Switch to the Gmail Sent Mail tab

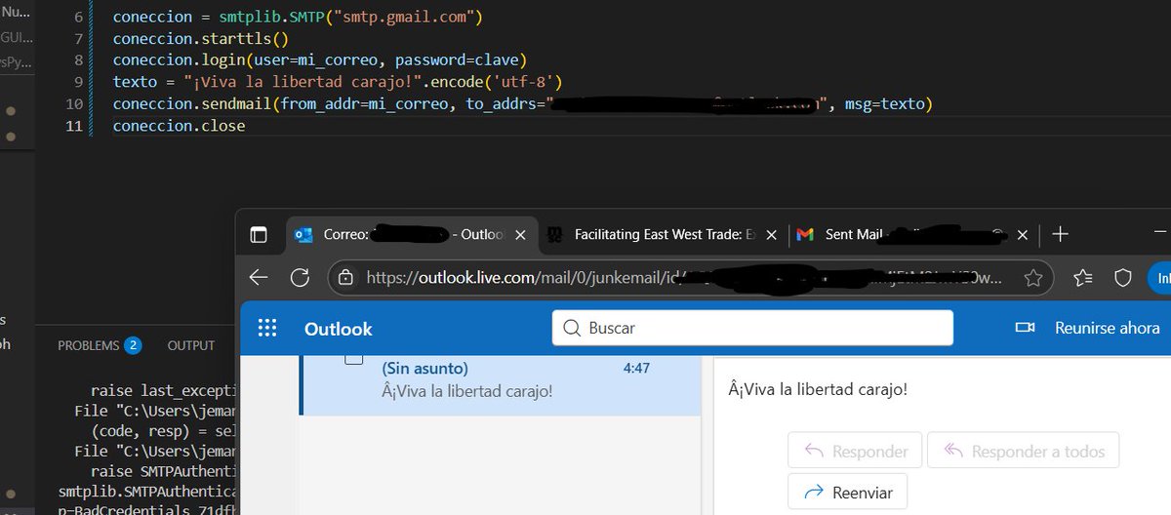coord(913,235)
